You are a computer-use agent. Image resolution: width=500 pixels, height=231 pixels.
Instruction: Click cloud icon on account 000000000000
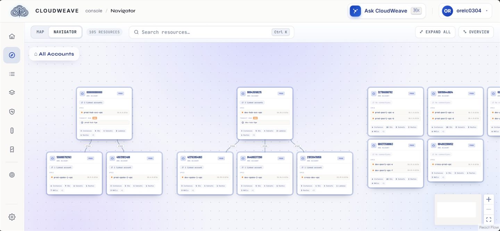click(82, 94)
